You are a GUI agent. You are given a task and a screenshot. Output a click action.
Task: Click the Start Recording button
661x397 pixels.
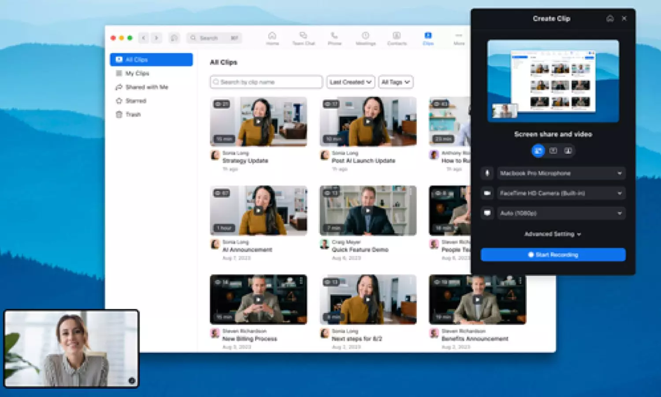coord(553,255)
